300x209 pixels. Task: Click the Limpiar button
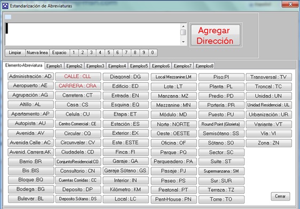click(15, 53)
